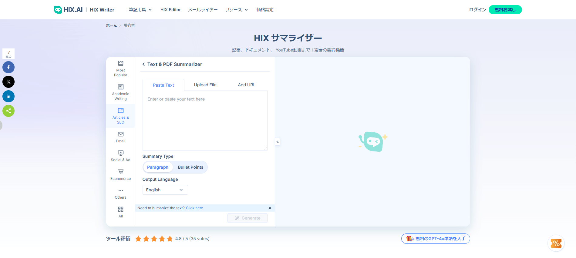
Task: Switch to the Paste Text tab
Action: pyautogui.click(x=163, y=85)
